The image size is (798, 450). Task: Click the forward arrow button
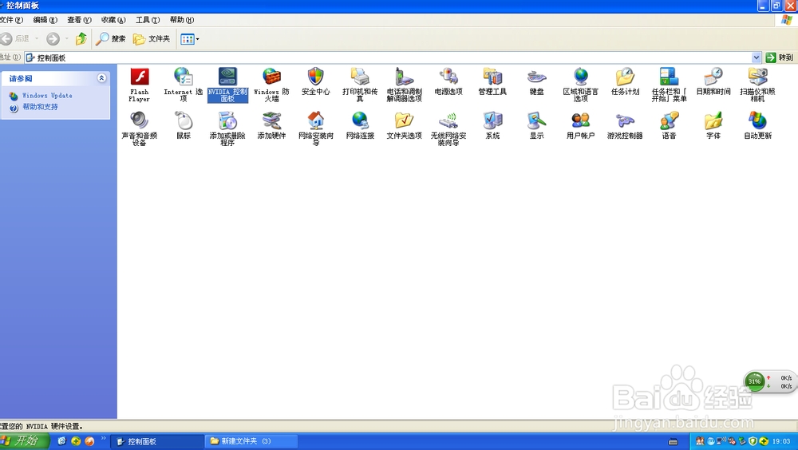pos(53,38)
